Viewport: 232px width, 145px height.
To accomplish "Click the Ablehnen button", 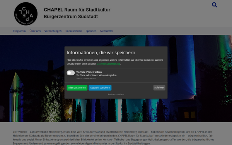I will pos(159,87).
